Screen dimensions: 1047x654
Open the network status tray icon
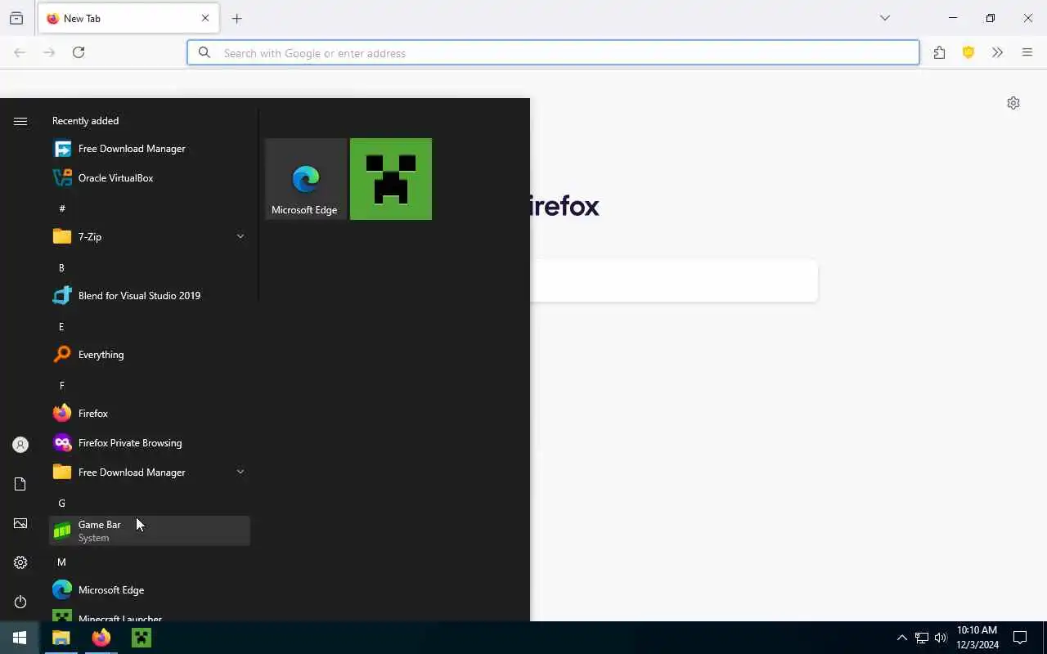click(x=922, y=638)
